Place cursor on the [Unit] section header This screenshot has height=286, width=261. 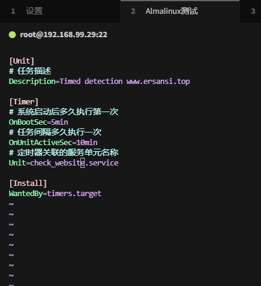click(x=22, y=61)
